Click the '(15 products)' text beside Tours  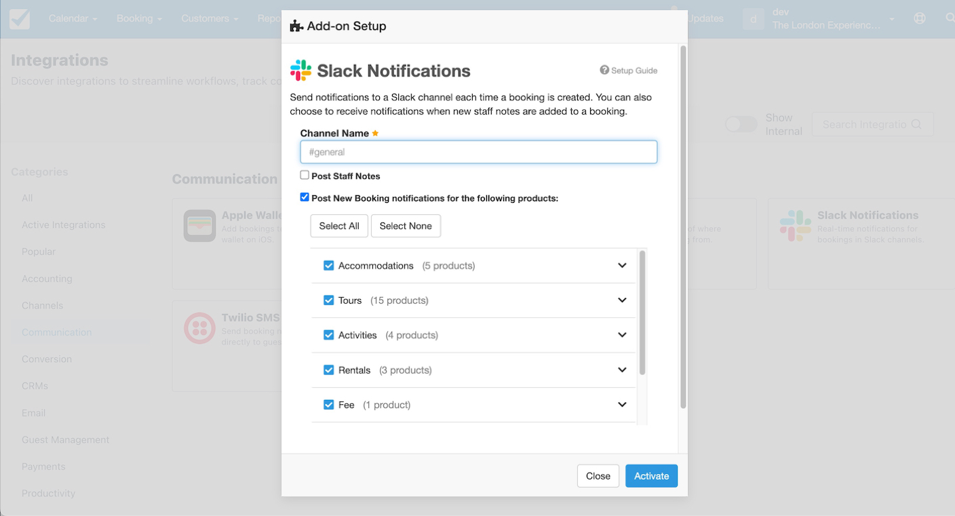pyautogui.click(x=399, y=300)
